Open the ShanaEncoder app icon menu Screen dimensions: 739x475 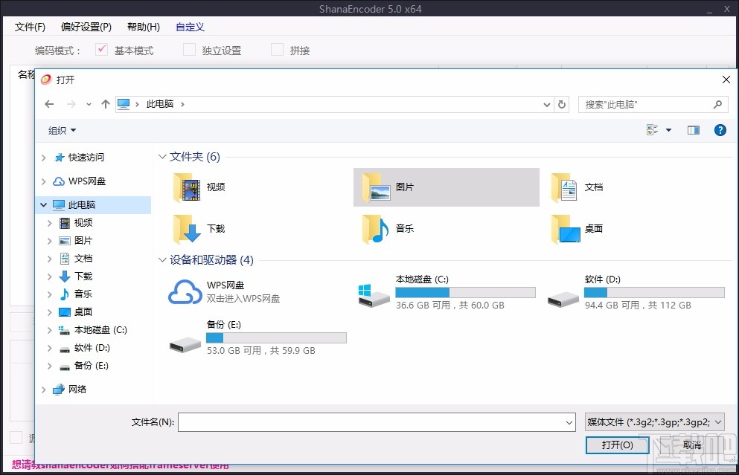point(45,79)
